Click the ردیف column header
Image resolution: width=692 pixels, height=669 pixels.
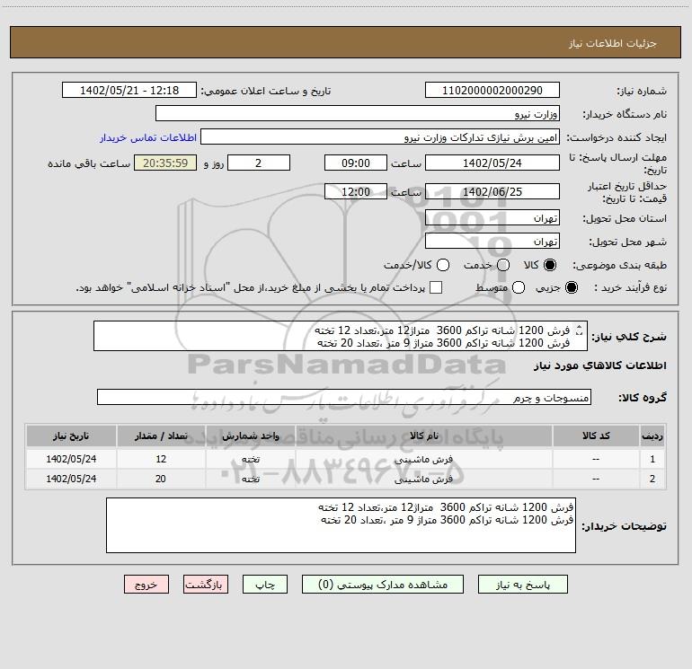652,436
